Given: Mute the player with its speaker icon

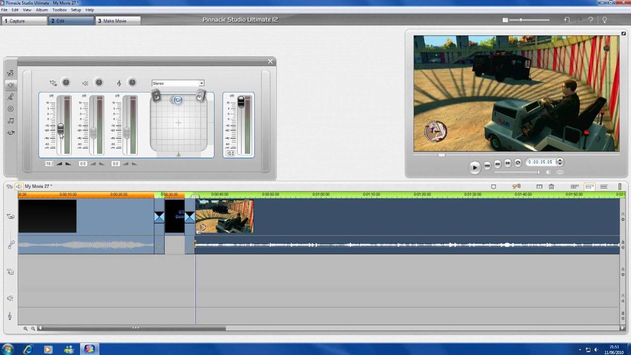Looking at the screenshot, I should coord(548,172).
